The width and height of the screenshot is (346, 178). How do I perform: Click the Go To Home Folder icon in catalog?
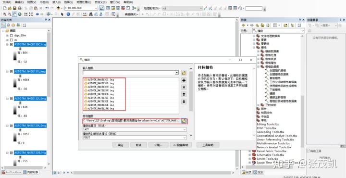(262, 25)
